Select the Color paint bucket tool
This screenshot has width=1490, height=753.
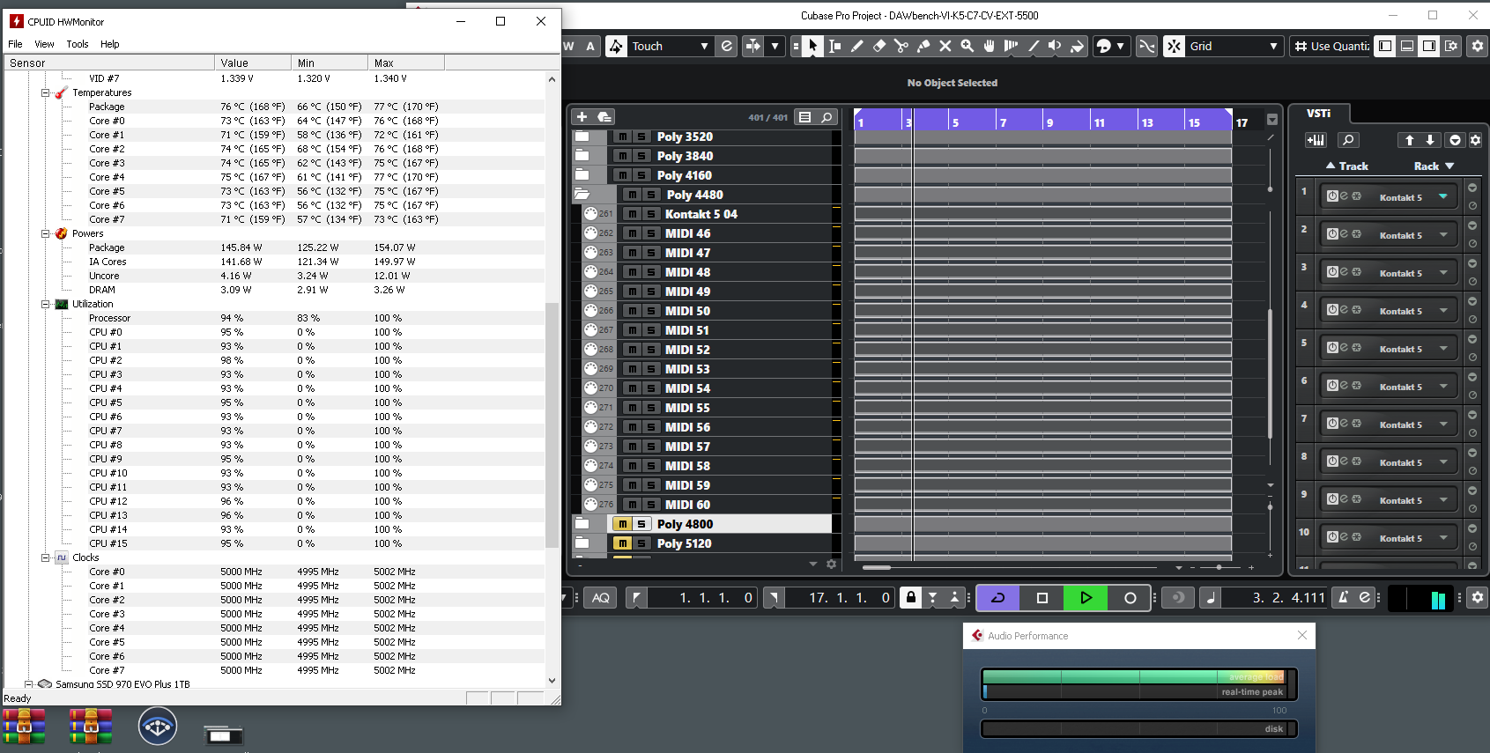click(1077, 46)
